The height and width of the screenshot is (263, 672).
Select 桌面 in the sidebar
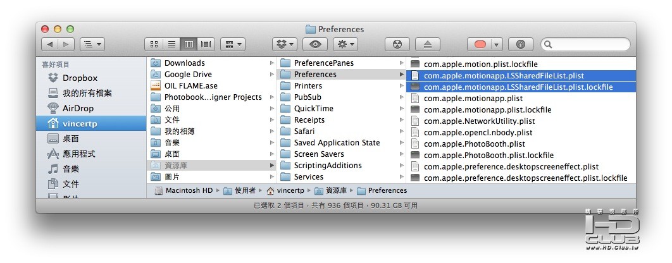click(x=91, y=139)
